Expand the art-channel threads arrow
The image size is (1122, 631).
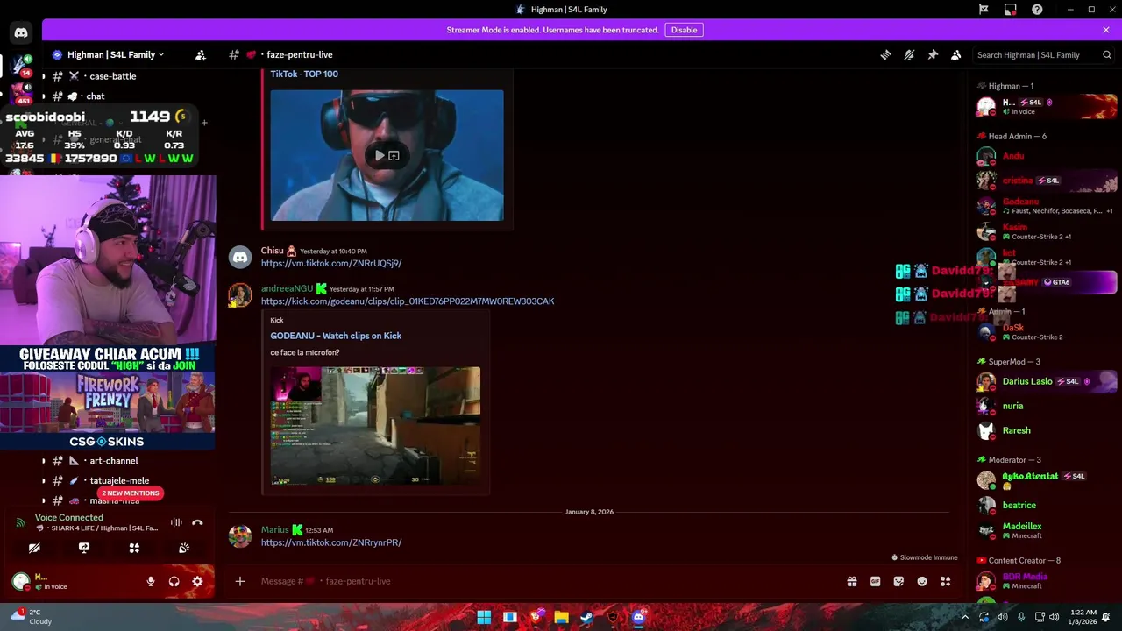[x=44, y=460]
